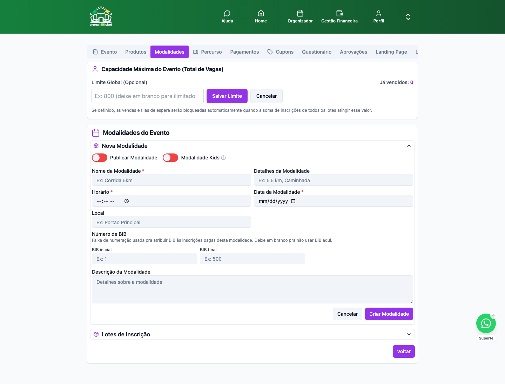
Task: Toggle Publicar Modalidade switch
Action: pyautogui.click(x=100, y=158)
